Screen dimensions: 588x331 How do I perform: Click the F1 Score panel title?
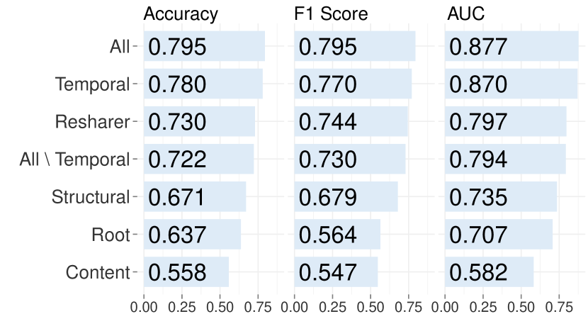tap(331, 14)
